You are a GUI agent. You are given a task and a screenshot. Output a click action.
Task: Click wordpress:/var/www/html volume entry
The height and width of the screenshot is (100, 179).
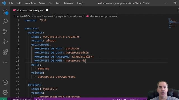[56, 77]
